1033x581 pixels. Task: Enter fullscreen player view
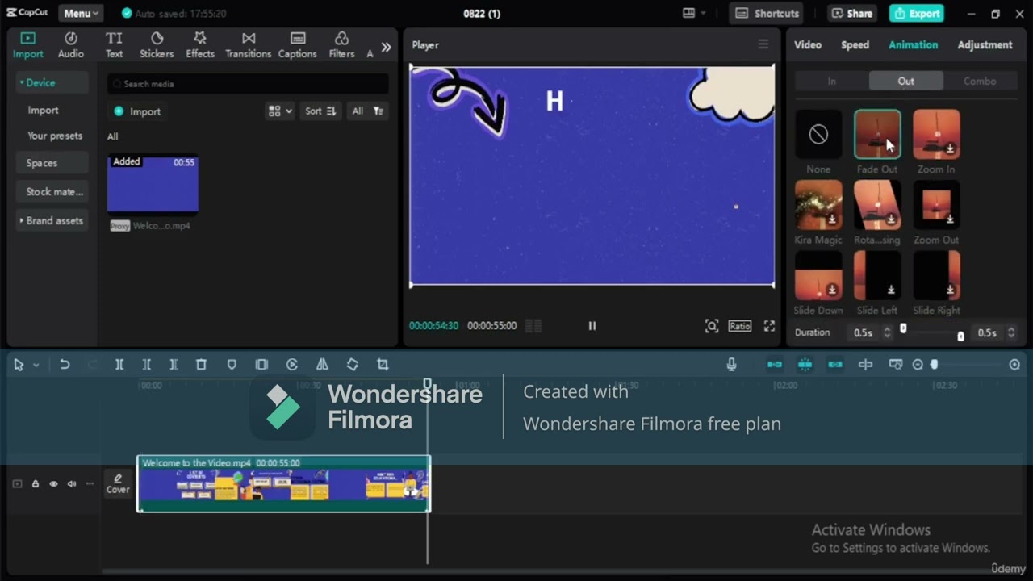(769, 326)
